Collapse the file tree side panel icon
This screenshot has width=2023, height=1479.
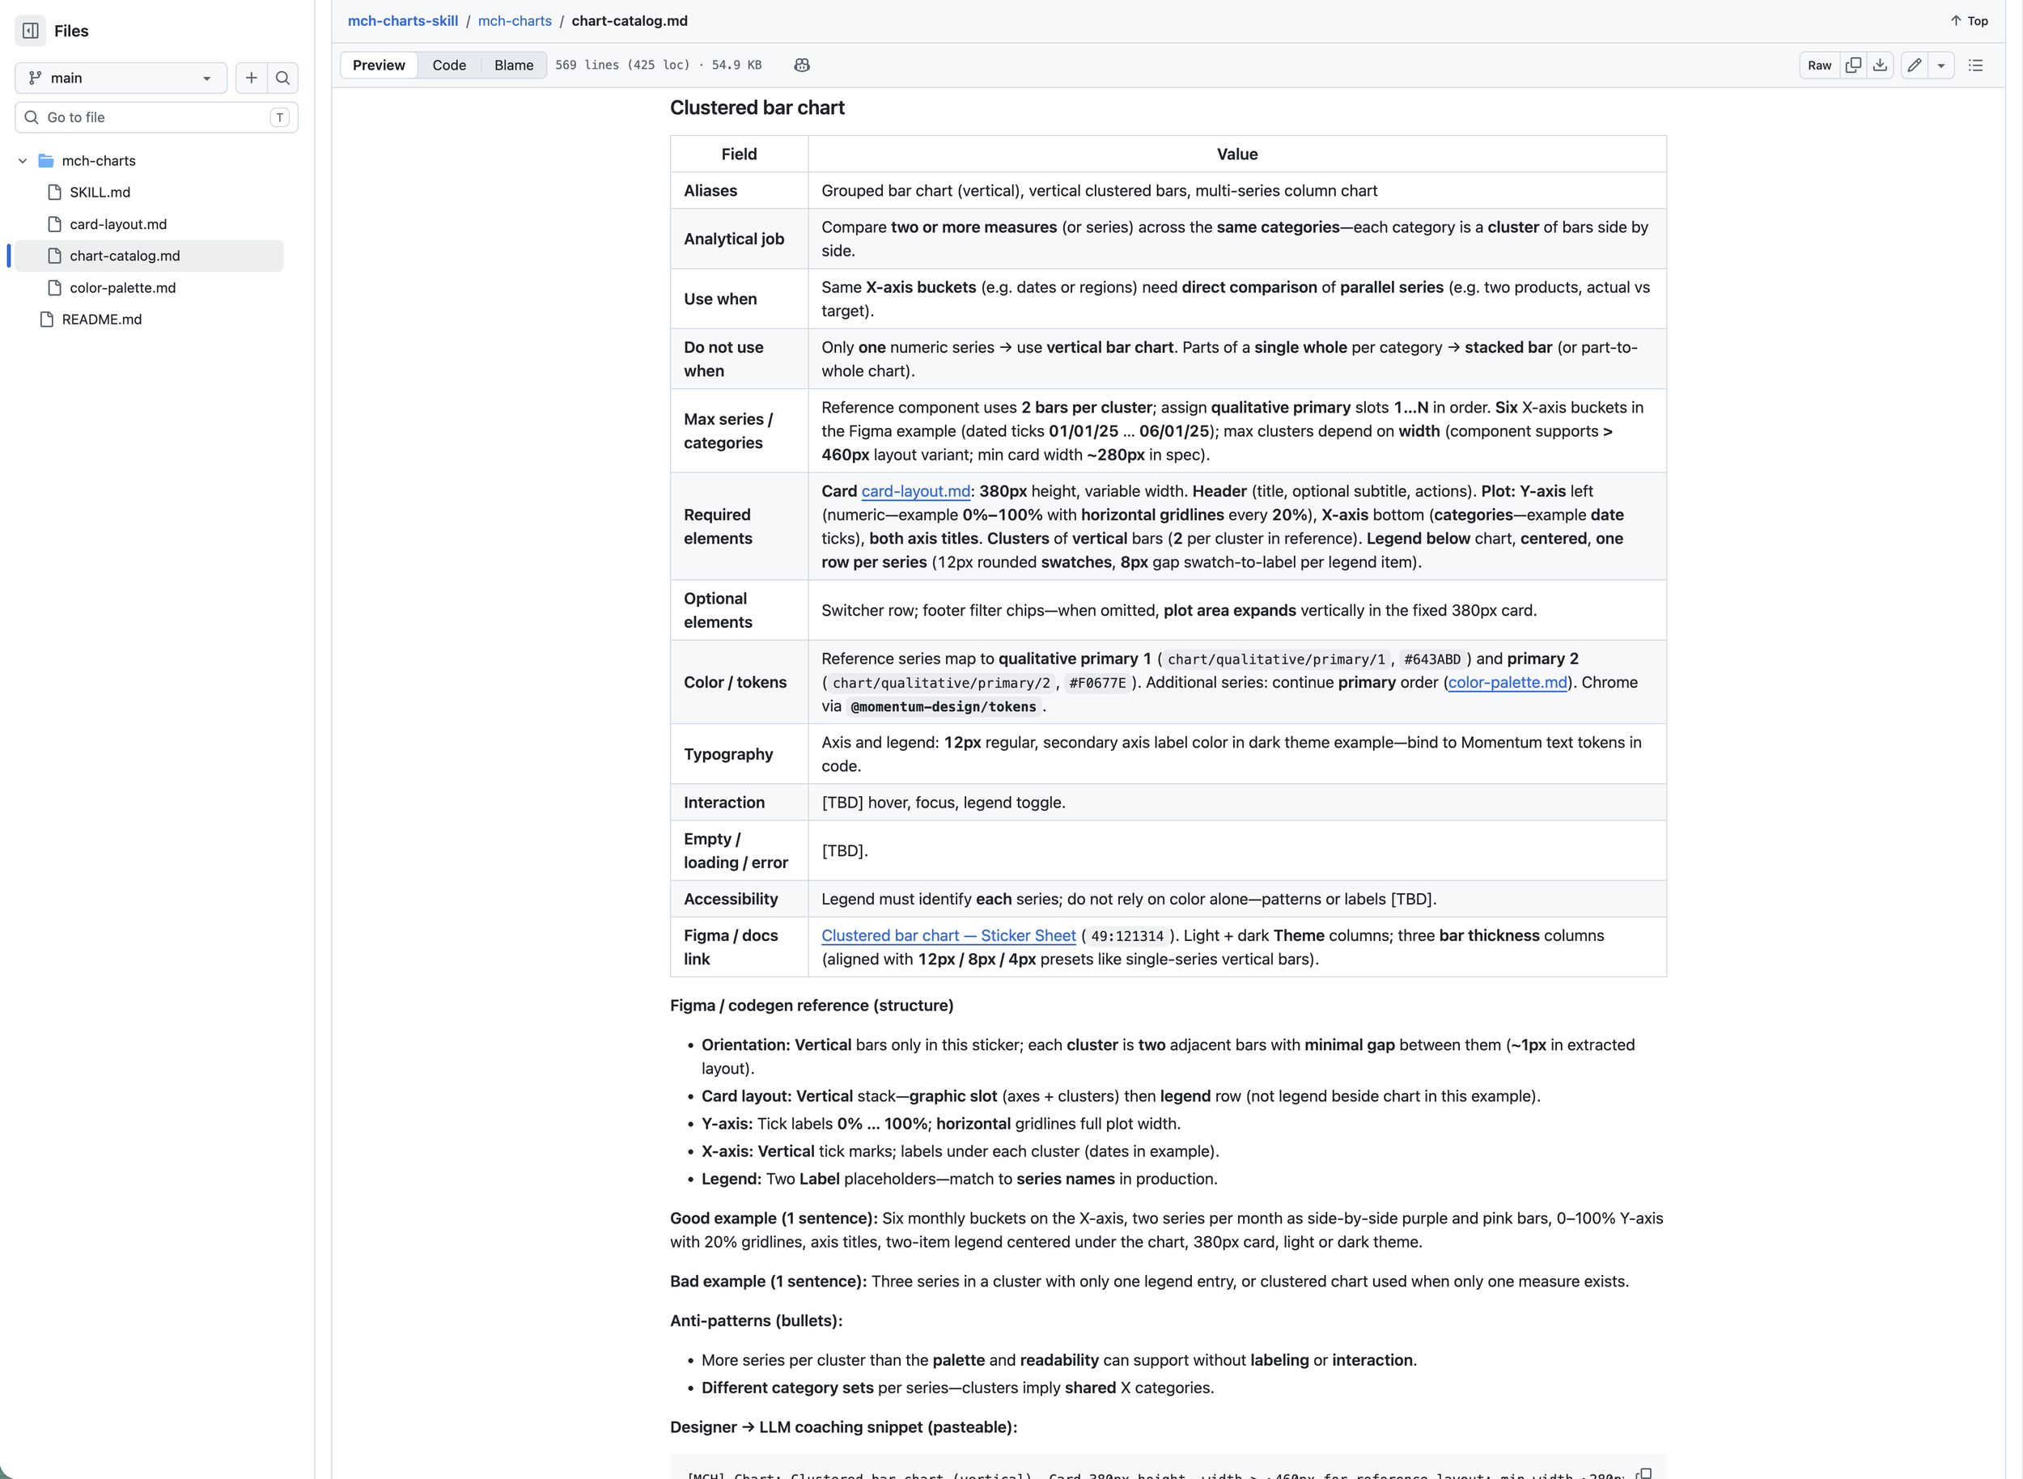[31, 31]
